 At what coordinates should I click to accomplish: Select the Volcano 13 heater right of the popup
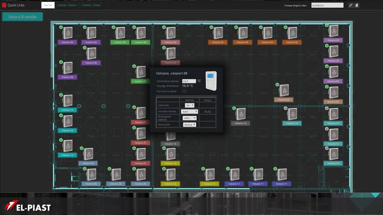(x=241, y=114)
